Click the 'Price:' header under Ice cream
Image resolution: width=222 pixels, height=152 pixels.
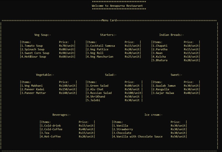tap(175, 122)
